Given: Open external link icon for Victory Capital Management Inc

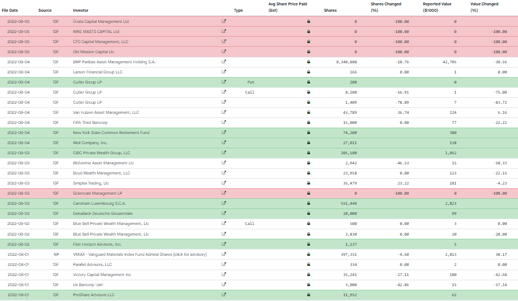Looking at the screenshot, I should pyautogui.click(x=224, y=274).
